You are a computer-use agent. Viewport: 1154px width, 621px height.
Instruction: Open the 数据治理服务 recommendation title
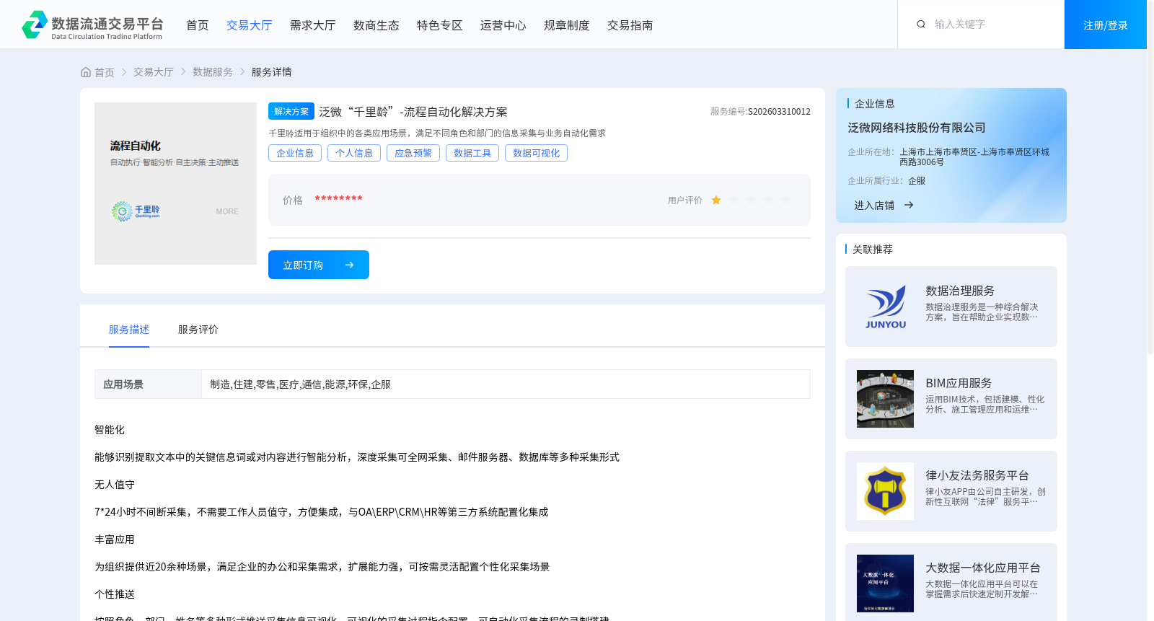(960, 291)
